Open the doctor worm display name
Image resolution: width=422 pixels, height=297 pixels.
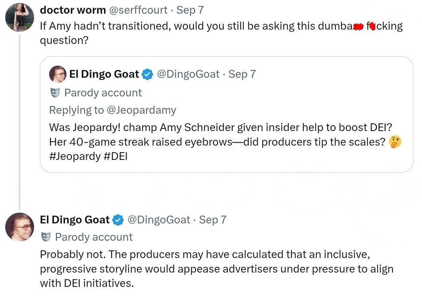tap(73, 9)
